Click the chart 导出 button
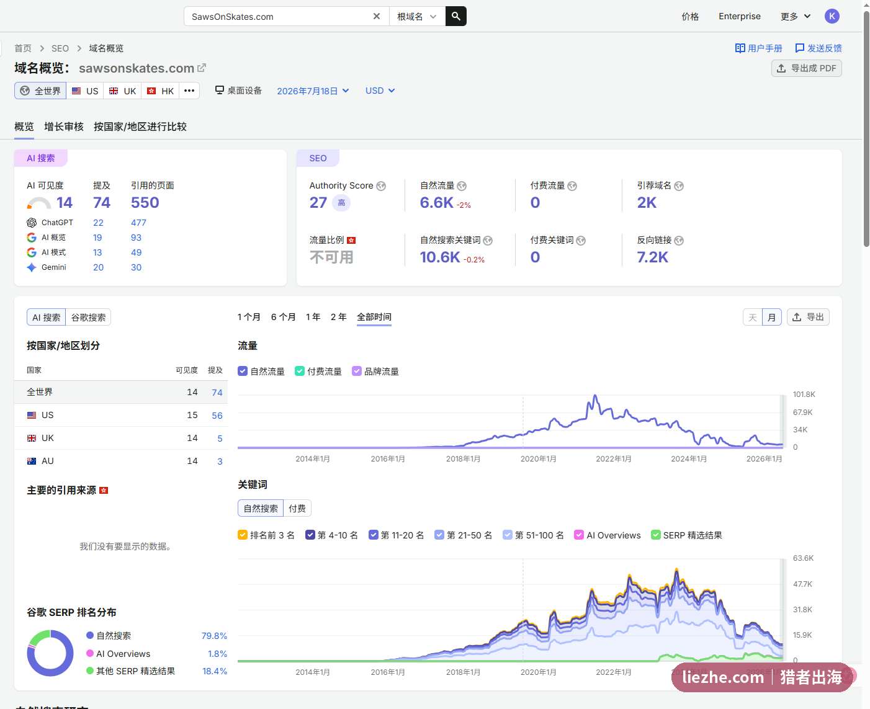870x709 pixels. coord(808,317)
